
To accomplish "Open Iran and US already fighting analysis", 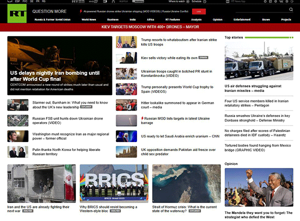I will click(38, 209).
